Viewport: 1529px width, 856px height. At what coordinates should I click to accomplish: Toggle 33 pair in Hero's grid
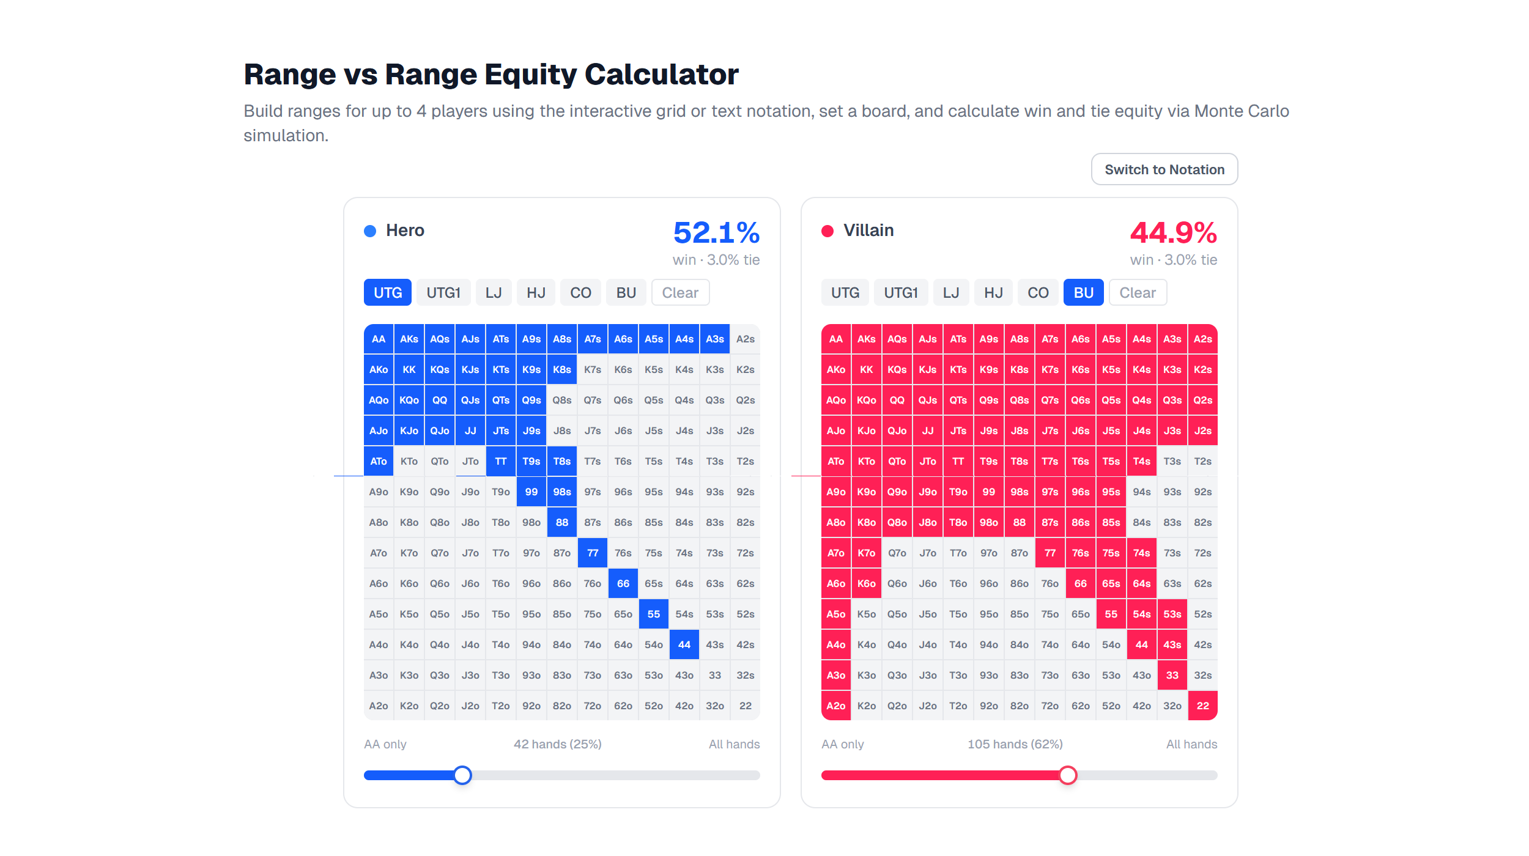pyautogui.click(x=714, y=676)
